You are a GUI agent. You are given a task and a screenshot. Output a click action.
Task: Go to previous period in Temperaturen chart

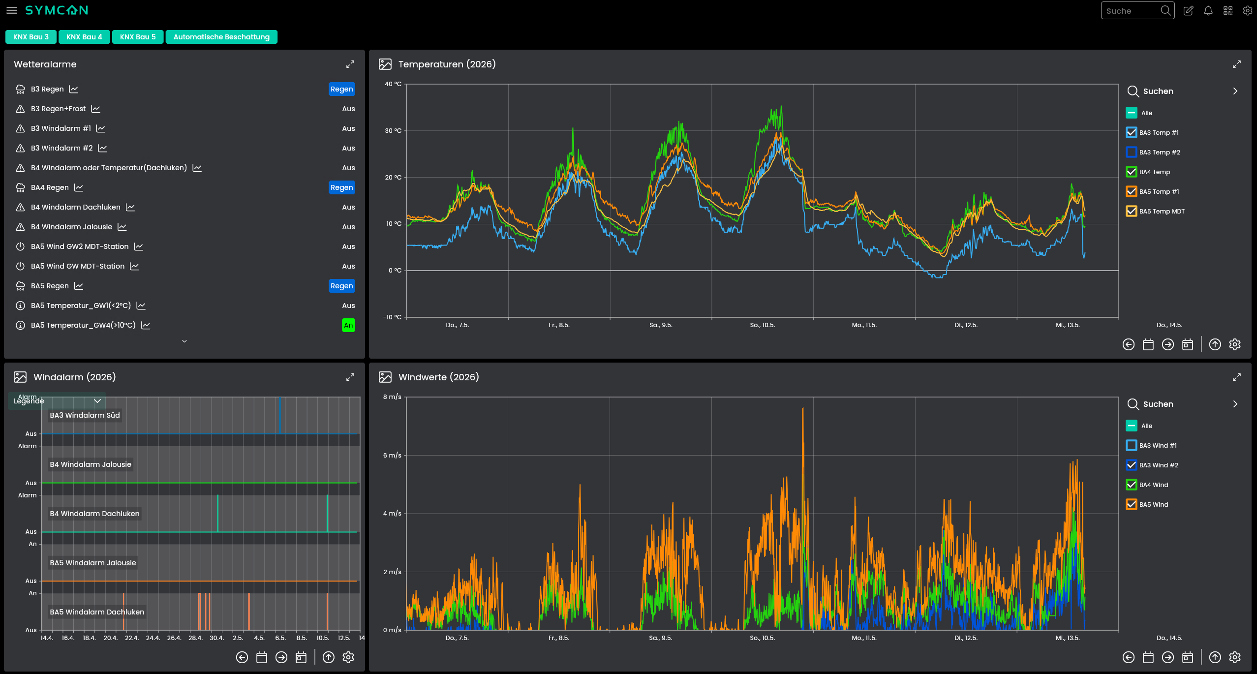tap(1128, 344)
